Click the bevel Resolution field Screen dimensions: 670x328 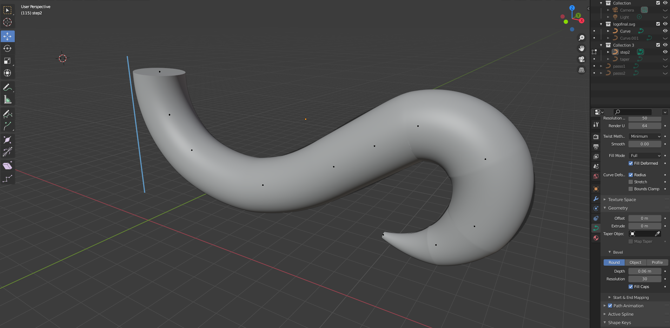[645, 279]
